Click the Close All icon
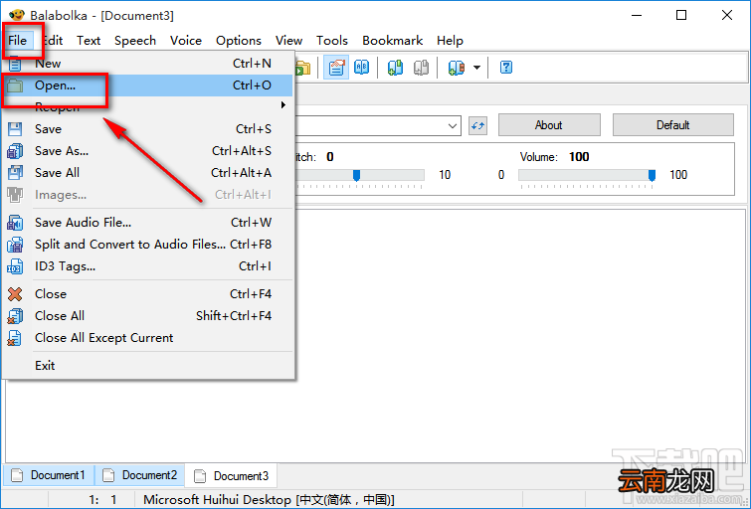Image resolution: width=751 pixels, height=509 pixels. (x=15, y=316)
